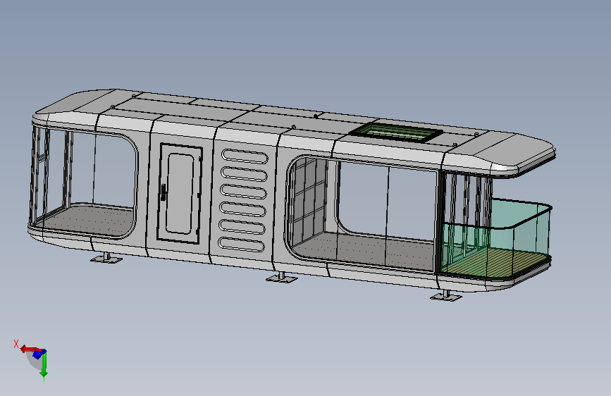Select the entry door on the cabin side

[x=179, y=193]
